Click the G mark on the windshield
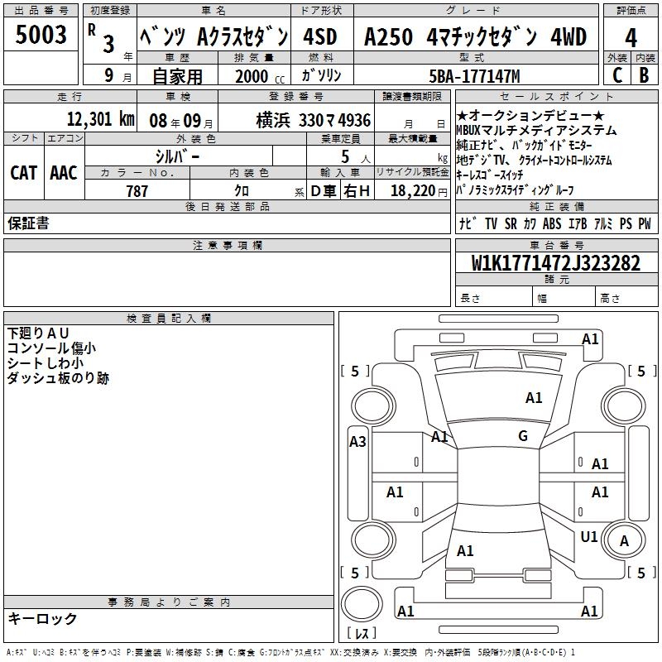This screenshot has height=662, width=662. [522, 436]
